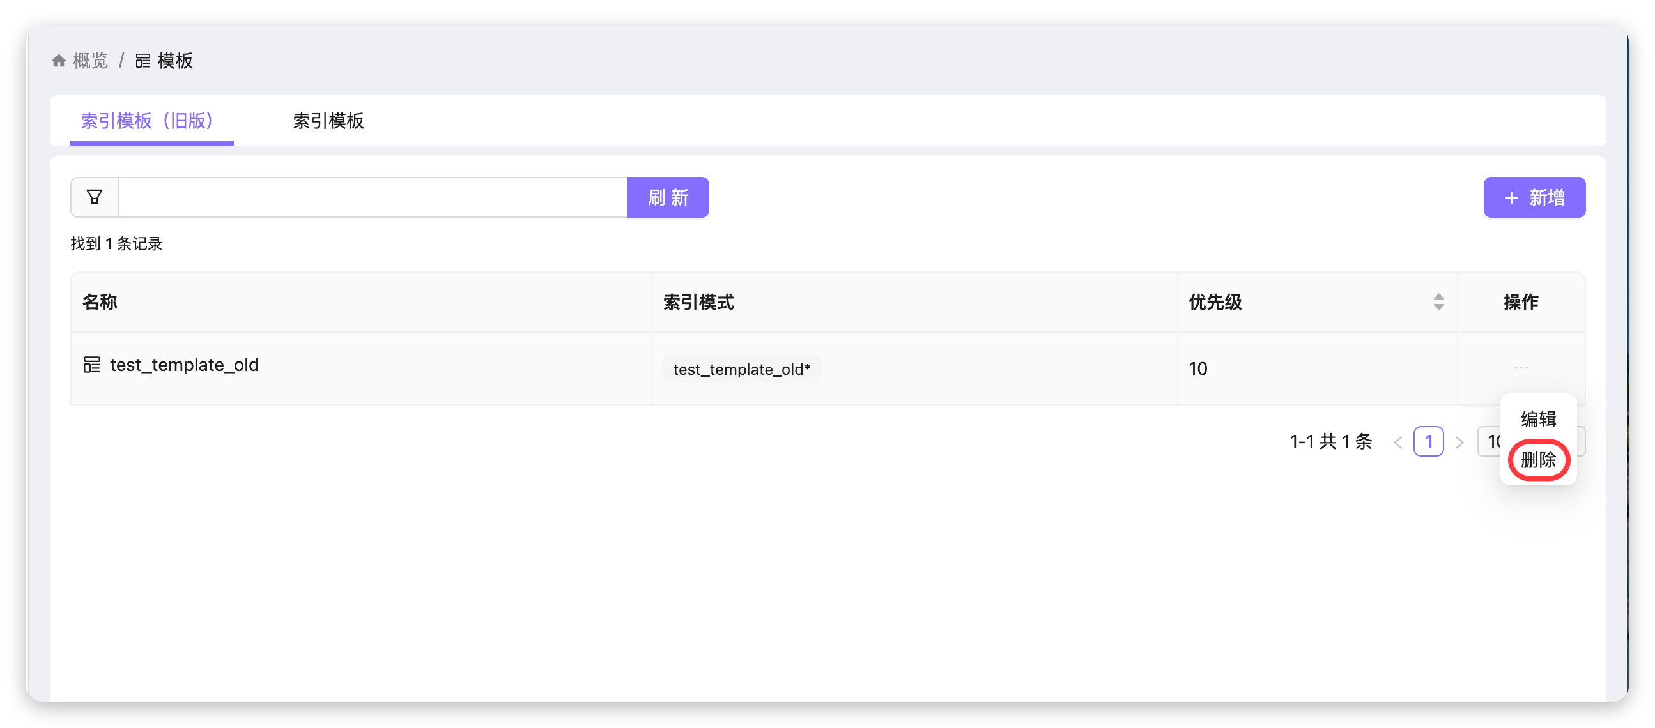Go to next page arrow
This screenshot has width=1655, height=728.
pos(1459,442)
